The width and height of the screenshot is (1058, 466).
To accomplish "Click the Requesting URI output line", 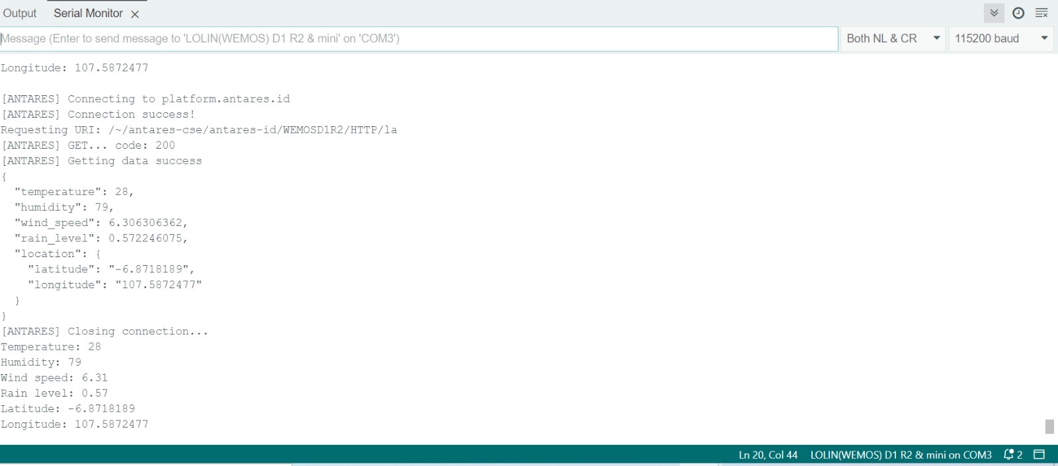I will [x=198, y=130].
